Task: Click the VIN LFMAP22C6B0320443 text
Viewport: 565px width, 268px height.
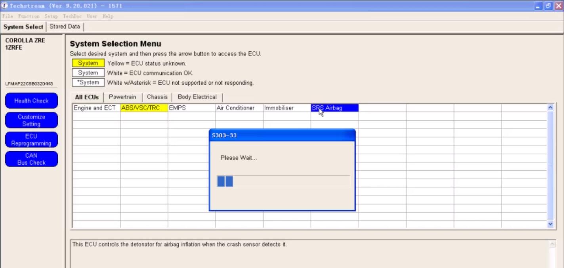Action: [29, 84]
